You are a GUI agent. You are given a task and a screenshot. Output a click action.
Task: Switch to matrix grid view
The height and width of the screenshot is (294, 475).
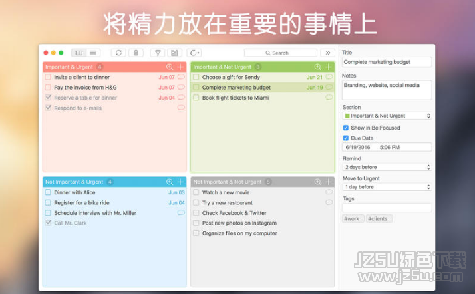coord(79,53)
